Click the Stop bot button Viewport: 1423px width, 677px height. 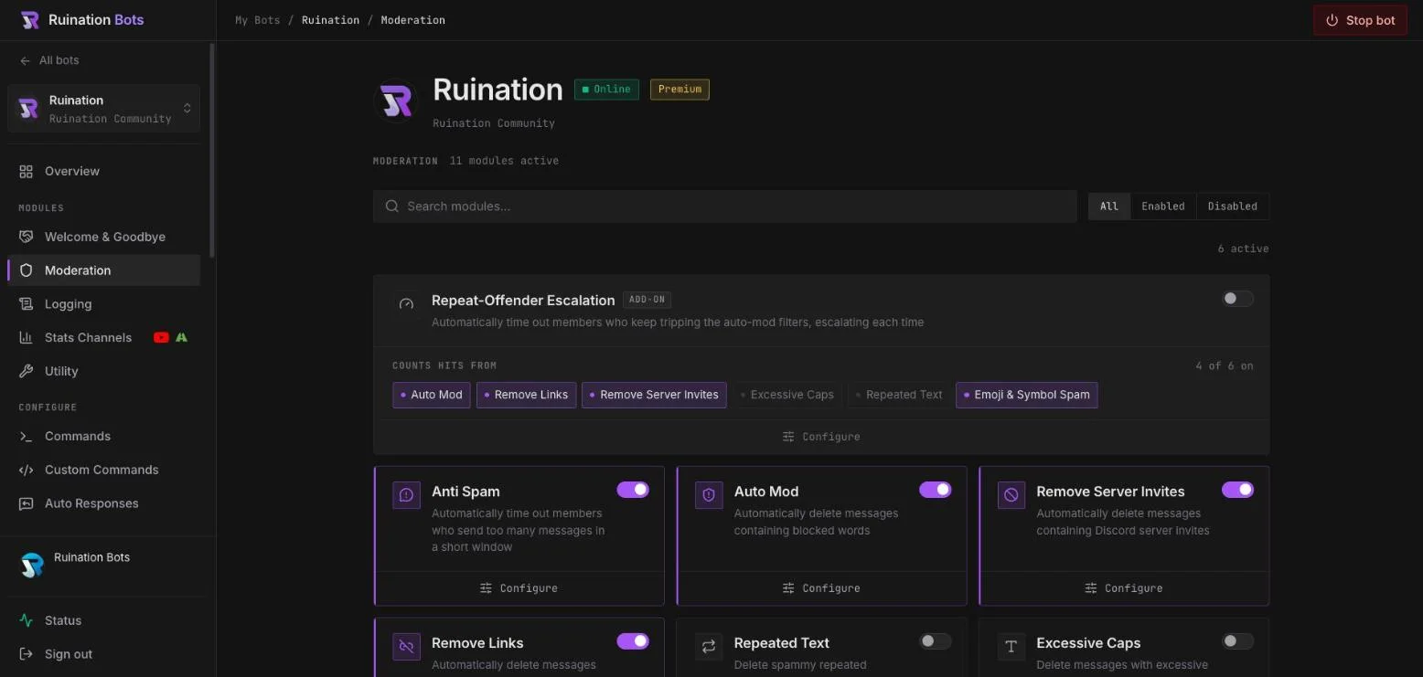click(x=1360, y=20)
